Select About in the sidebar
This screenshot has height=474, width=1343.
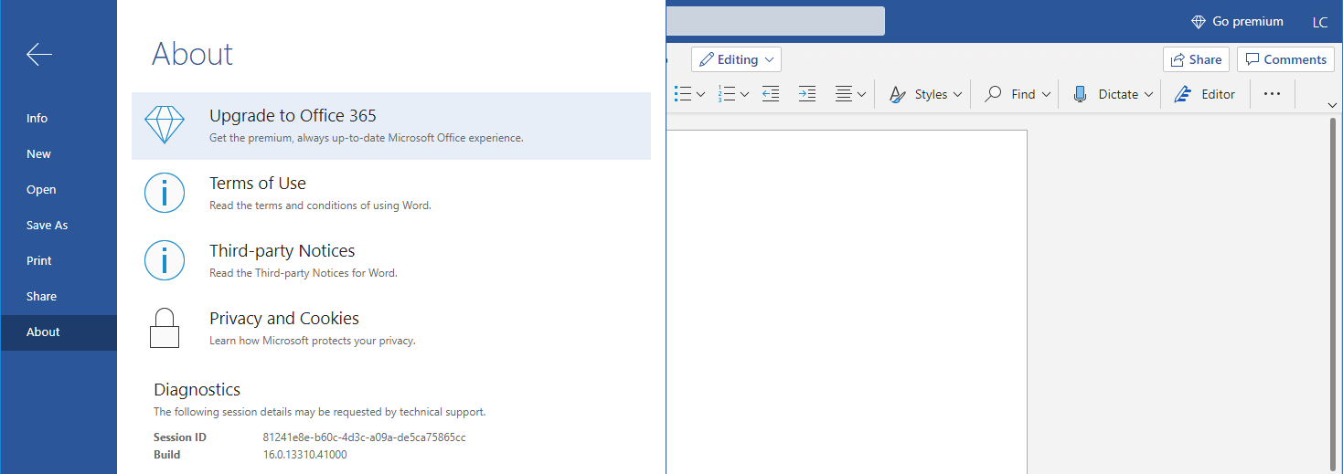click(x=59, y=332)
